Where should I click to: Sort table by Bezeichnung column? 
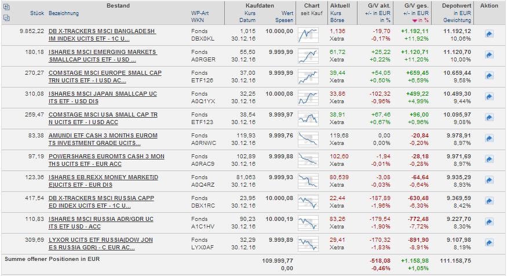[x=64, y=13]
